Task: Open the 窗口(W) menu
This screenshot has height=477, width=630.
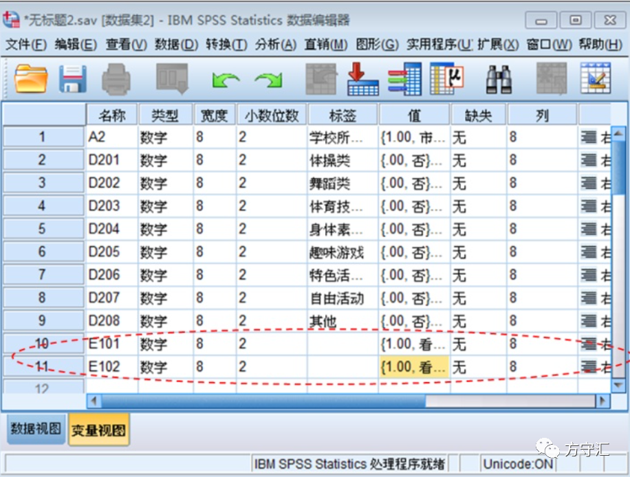Action: click(x=550, y=44)
